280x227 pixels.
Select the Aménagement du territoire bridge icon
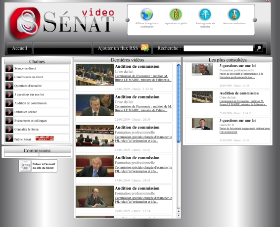coord(205,14)
